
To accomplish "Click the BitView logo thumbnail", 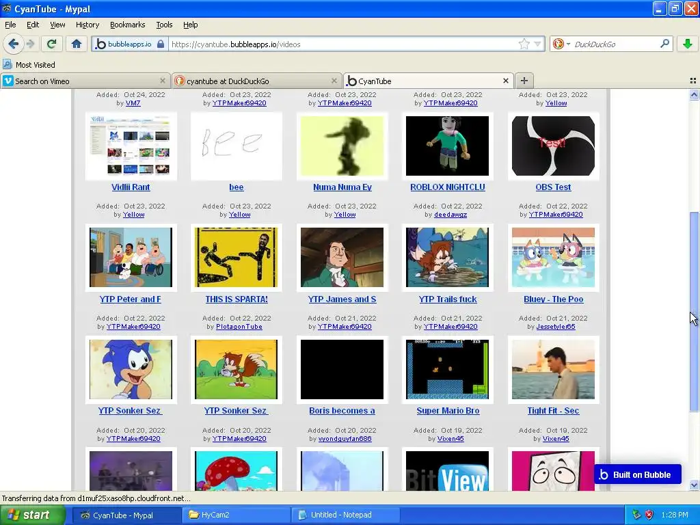I will (447, 470).
